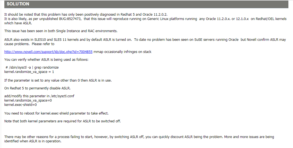Click the '/sbin/sysctl -a | grep randomize' command
Viewport: 293px width, 148px height.
click(32, 67)
